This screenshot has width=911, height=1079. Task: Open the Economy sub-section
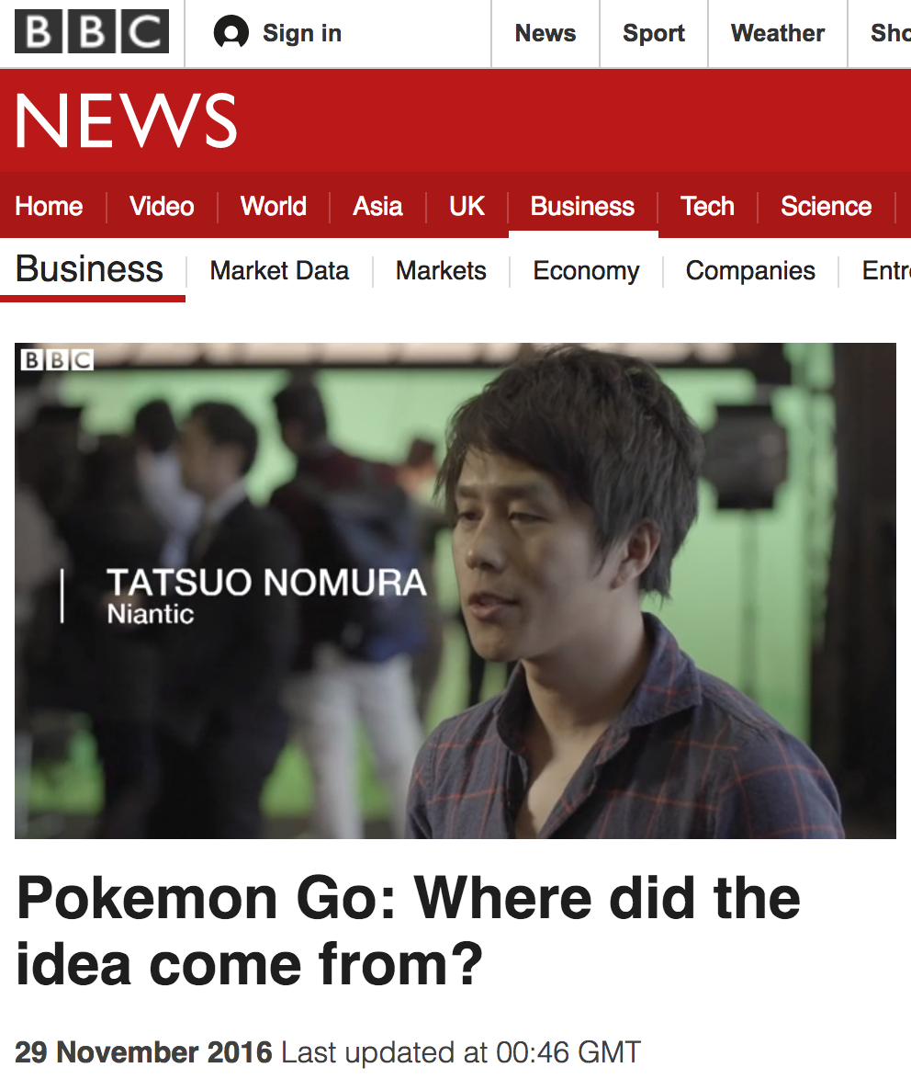coord(586,270)
